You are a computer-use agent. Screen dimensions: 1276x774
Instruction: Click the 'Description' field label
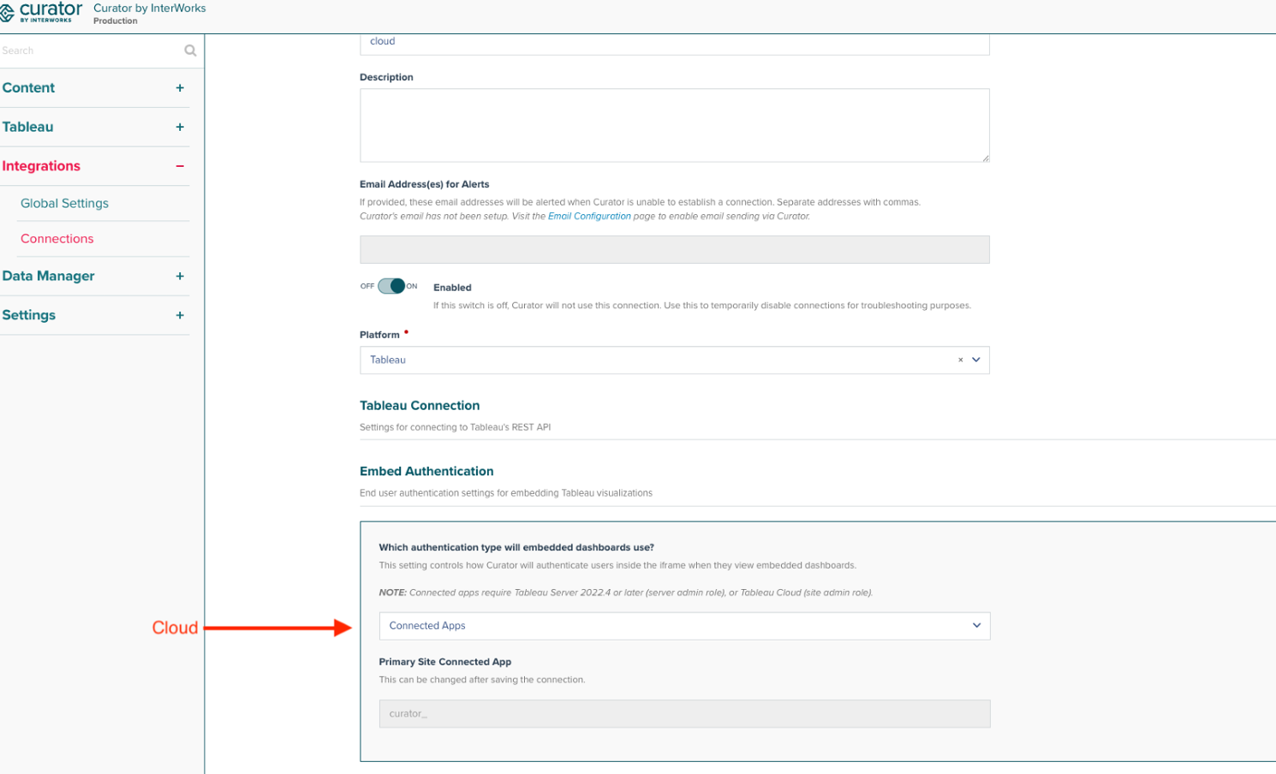click(x=386, y=77)
